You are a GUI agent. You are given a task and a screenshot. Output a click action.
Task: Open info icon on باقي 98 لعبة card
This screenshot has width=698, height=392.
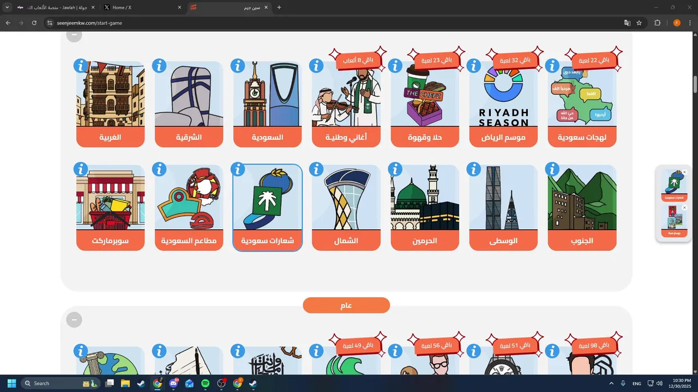[x=552, y=351]
